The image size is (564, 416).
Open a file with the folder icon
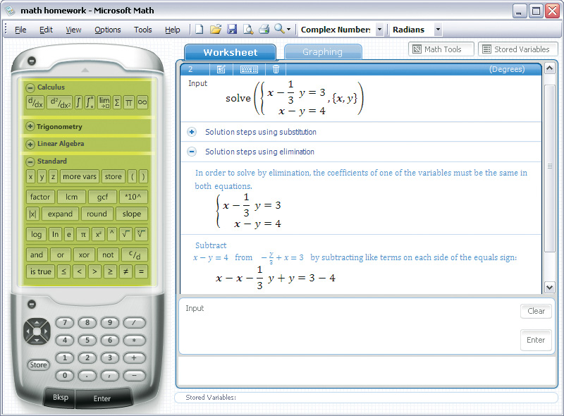[216, 29]
